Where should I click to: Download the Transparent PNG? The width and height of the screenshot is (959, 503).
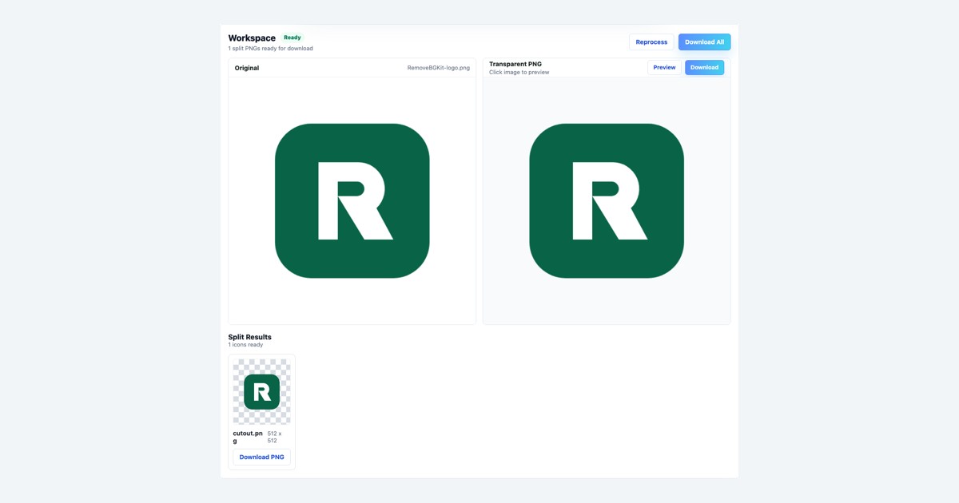click(x=704, y=68)
